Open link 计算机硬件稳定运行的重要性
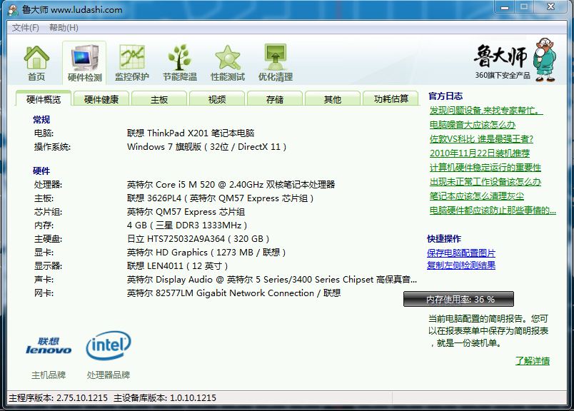This screenshot has height=411, width=574. click(x=485, y=168)
